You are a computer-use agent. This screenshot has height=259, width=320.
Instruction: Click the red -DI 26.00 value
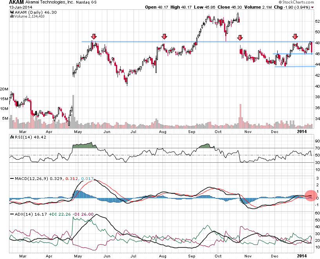83,214
